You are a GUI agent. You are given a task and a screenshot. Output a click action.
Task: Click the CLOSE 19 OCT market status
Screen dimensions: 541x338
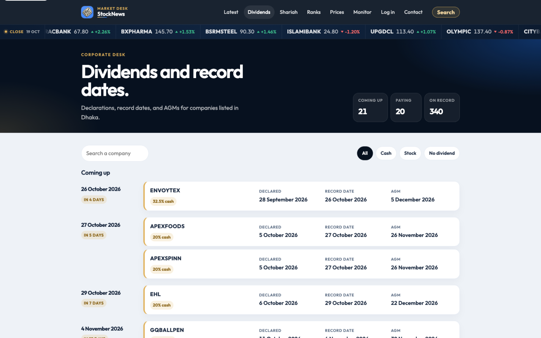coord(22,32)
